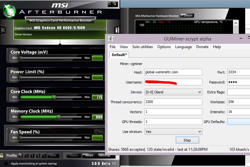Click the Shares accepted status bar text
This screenshot has width=250, height=167.
(x=158, y=149)
